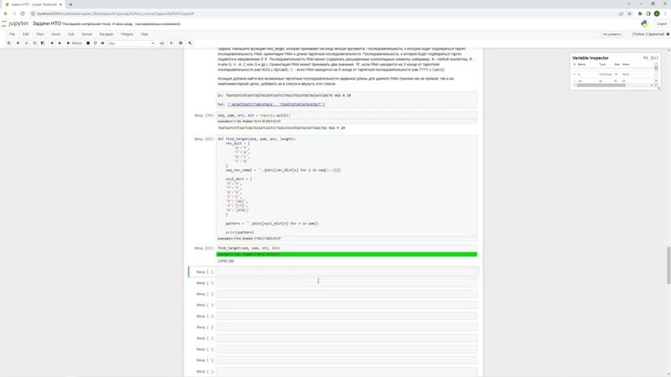Screen dimensions: 671x377
Task: Close Variable Inspector with [x] icon
Action: pos(656,58)
